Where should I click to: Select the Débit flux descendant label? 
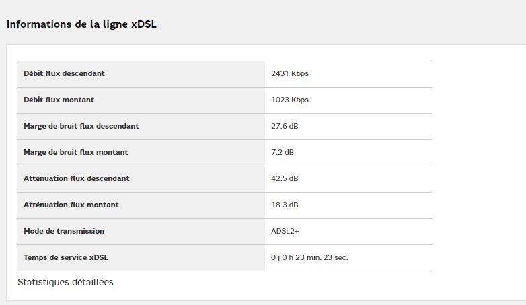click(64, 73)
